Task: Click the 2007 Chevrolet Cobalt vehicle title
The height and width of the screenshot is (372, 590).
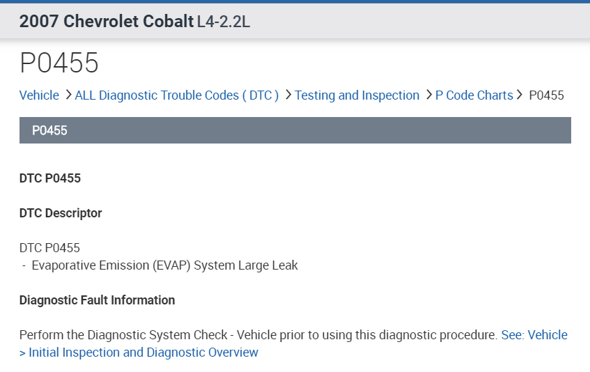Action: (x=106, y=22)
